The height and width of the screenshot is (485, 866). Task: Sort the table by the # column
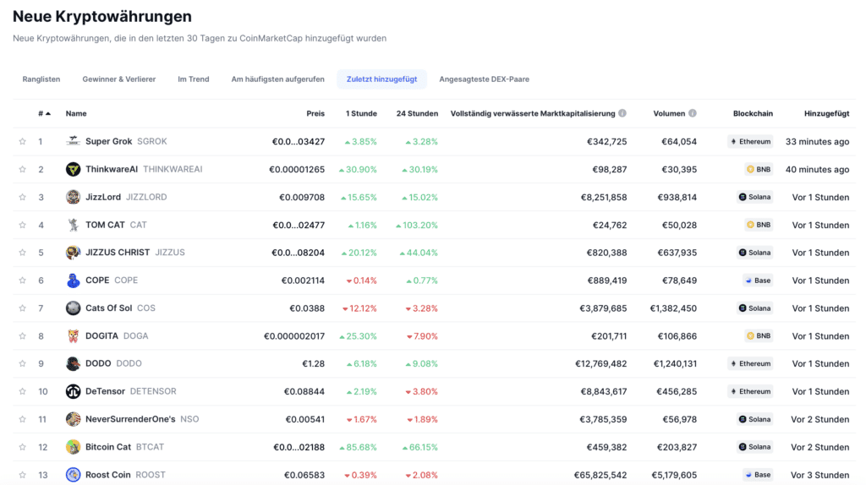coord(44,113)
